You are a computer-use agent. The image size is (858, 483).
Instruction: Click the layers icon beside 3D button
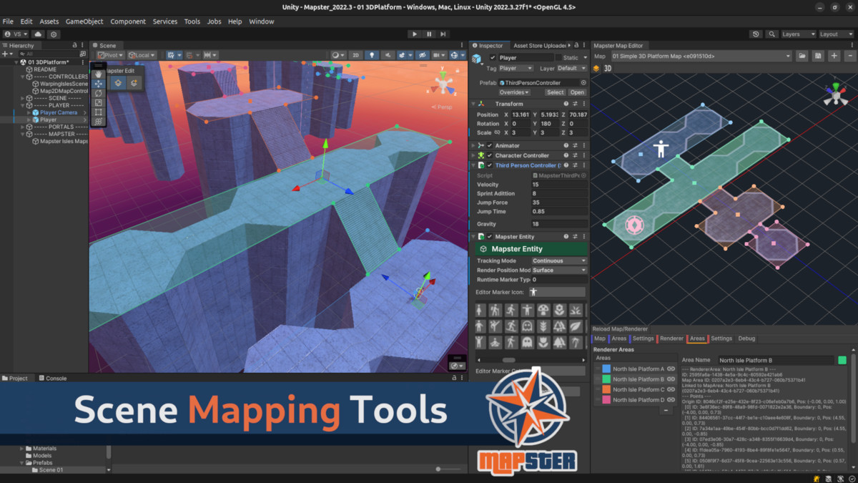(596, 69)
